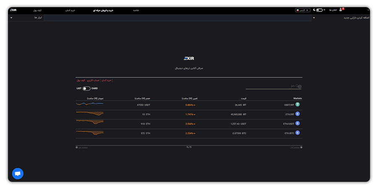Screen dimensions: 378x189
Task: Click the Markets column header
Action: pos(297,98)
